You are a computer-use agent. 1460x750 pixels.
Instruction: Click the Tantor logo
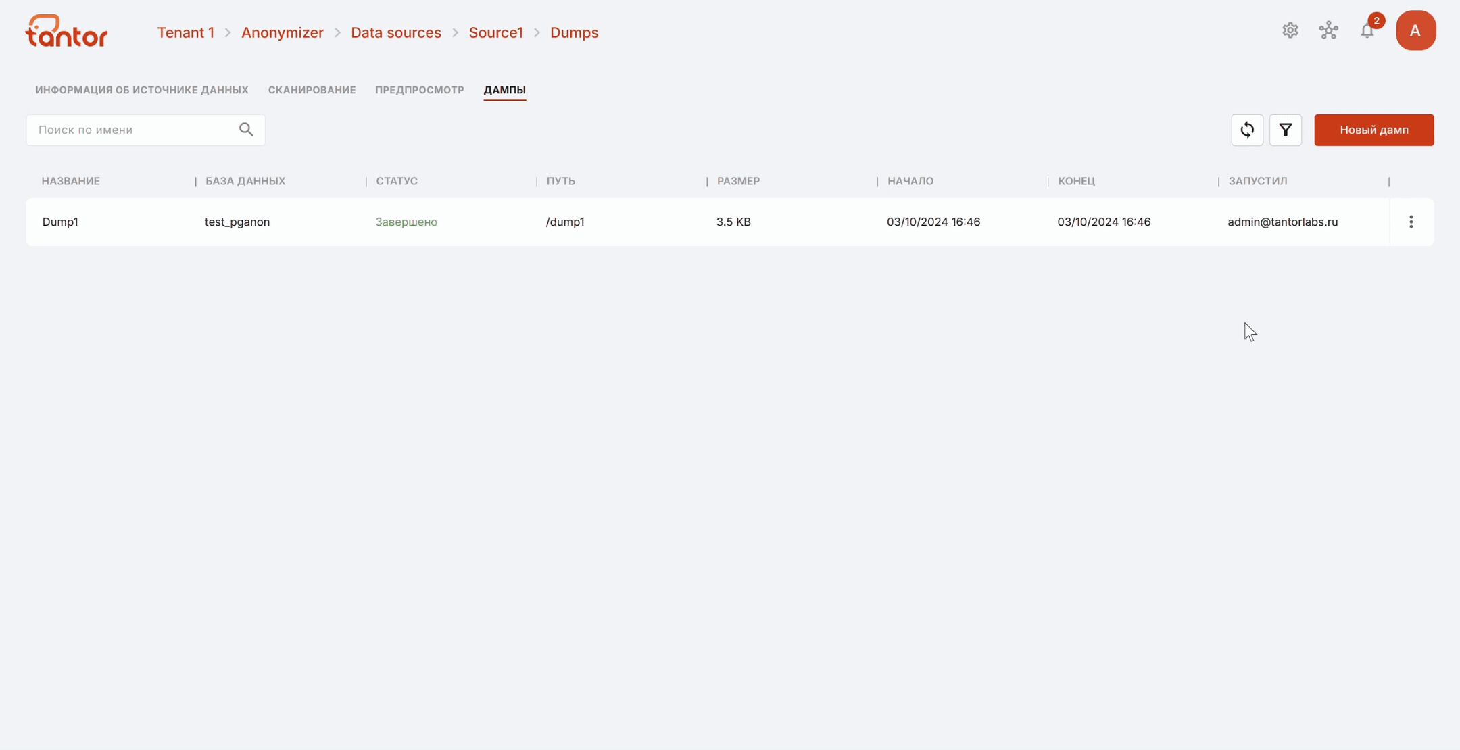click(66, 31)
